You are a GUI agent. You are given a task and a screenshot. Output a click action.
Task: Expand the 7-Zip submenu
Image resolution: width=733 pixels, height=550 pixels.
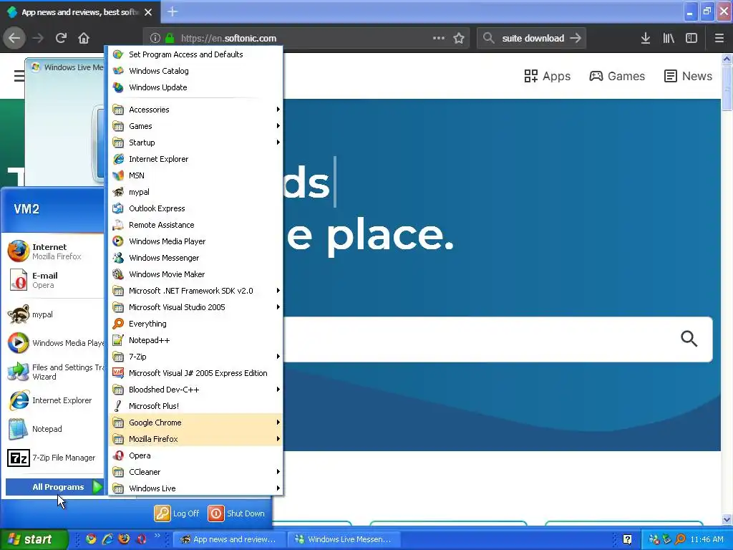click(x=195, y=357)
